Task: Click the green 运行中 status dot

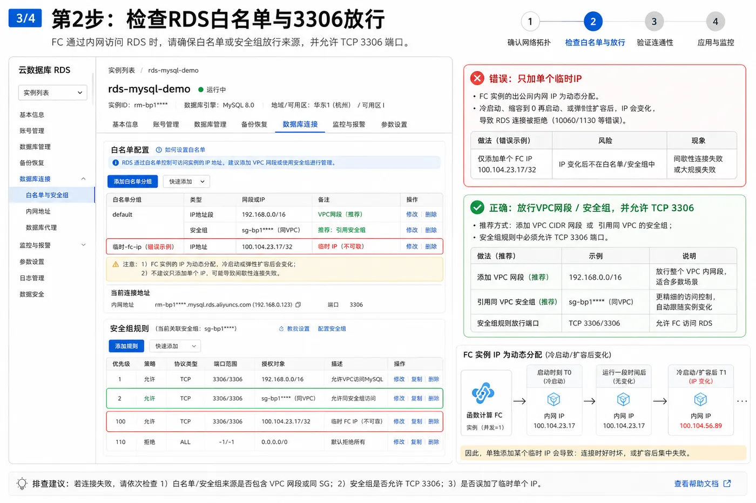Action: tap(201, 89)
